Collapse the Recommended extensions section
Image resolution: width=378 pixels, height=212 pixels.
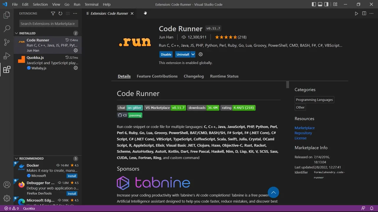coord(17,158)
